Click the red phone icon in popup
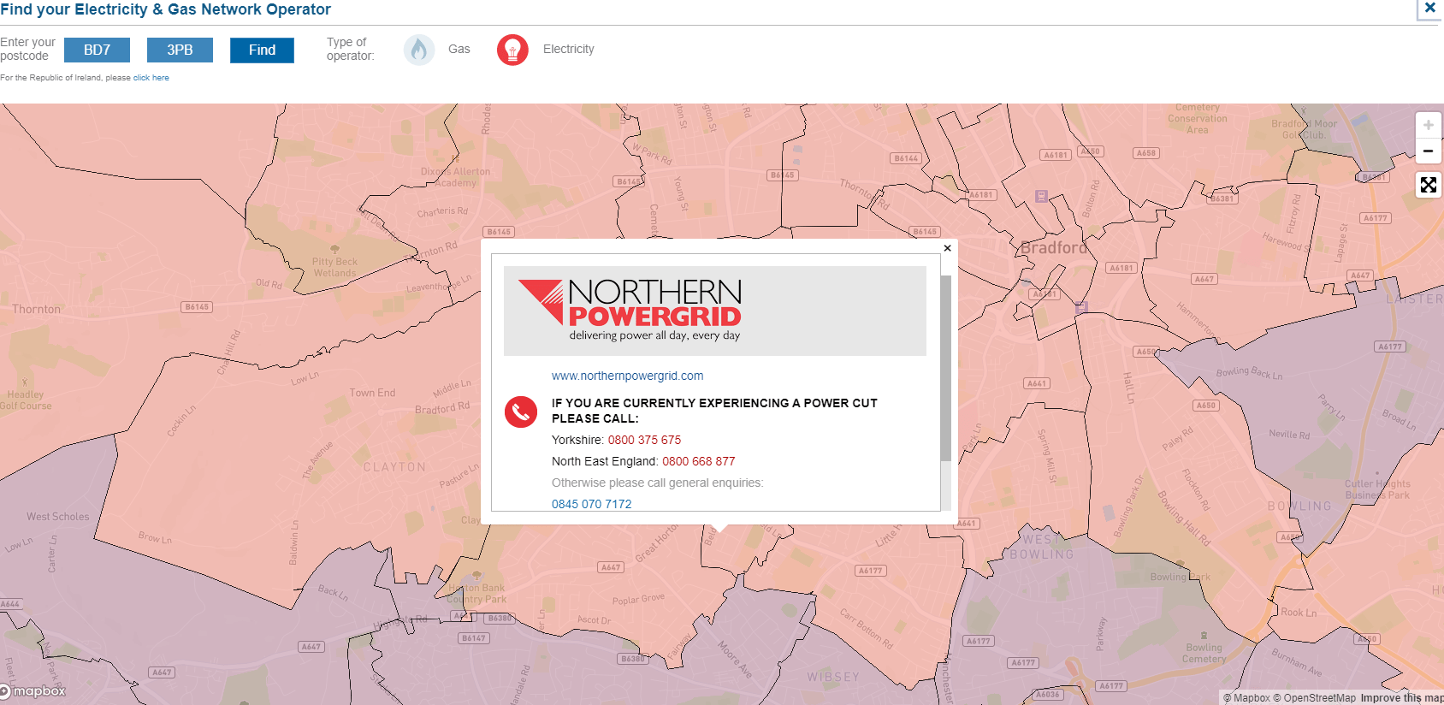This screenshot has height=705, width=1444. (x=520, y=412)
